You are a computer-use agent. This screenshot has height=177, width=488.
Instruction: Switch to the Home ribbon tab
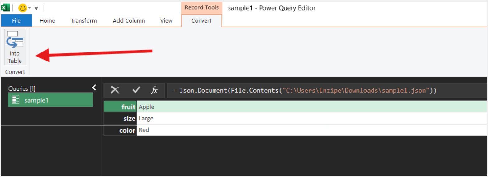coord(47,20)
